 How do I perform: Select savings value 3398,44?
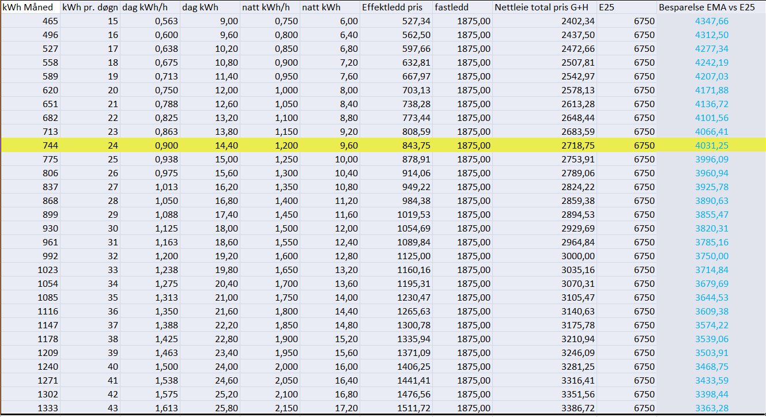coord(711,394)
